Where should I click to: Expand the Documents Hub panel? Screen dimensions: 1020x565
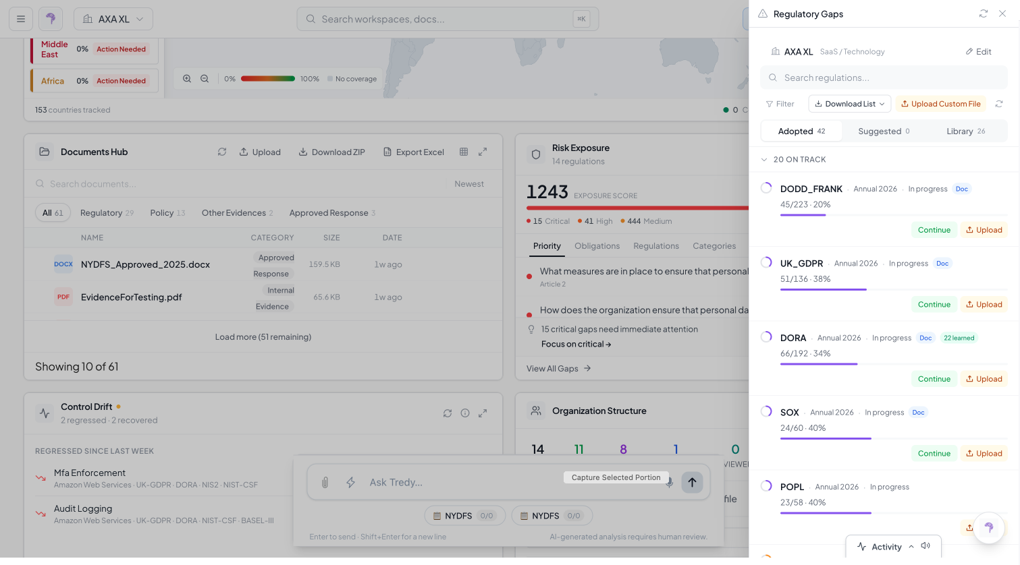pos(483,152)
